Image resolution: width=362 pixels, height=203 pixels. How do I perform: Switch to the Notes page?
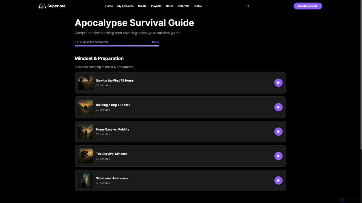coord(169,6)
